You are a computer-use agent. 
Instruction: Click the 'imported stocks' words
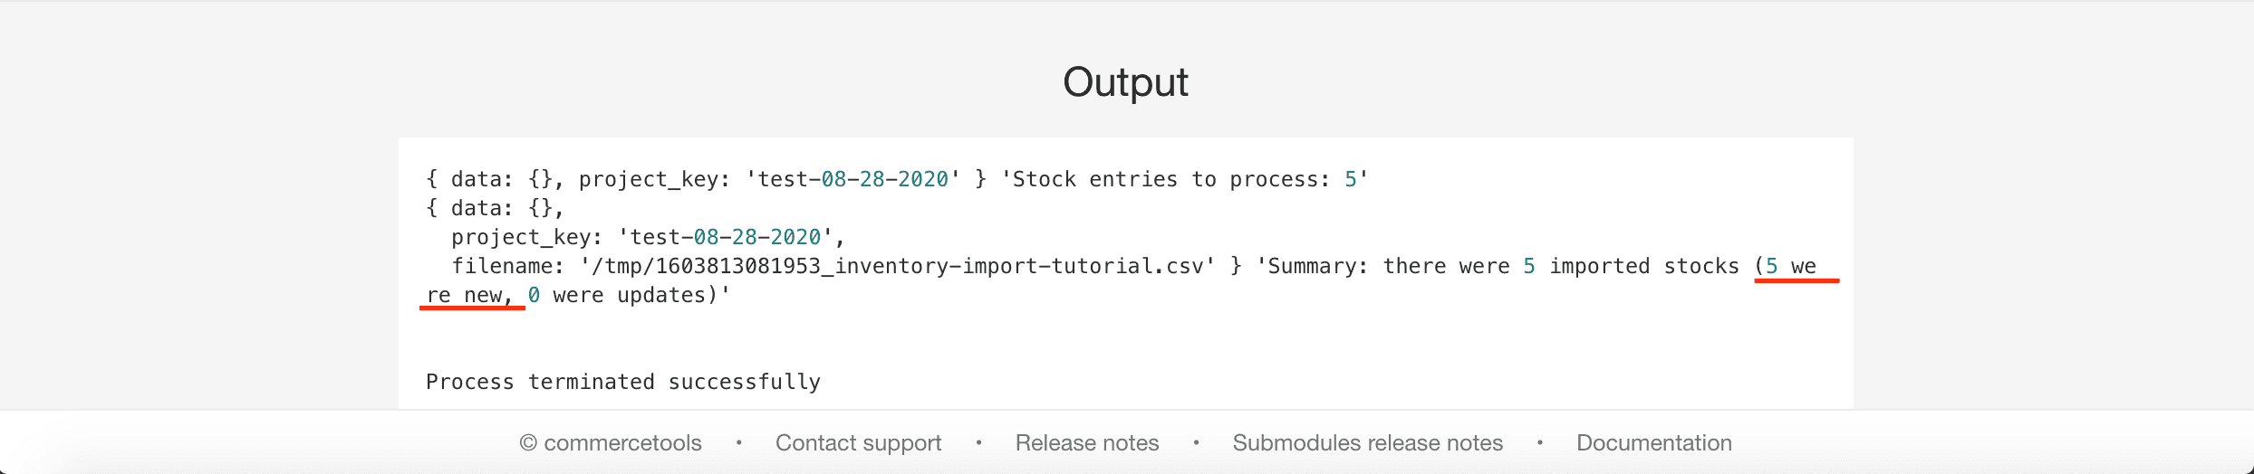(x=1643, y=266)
